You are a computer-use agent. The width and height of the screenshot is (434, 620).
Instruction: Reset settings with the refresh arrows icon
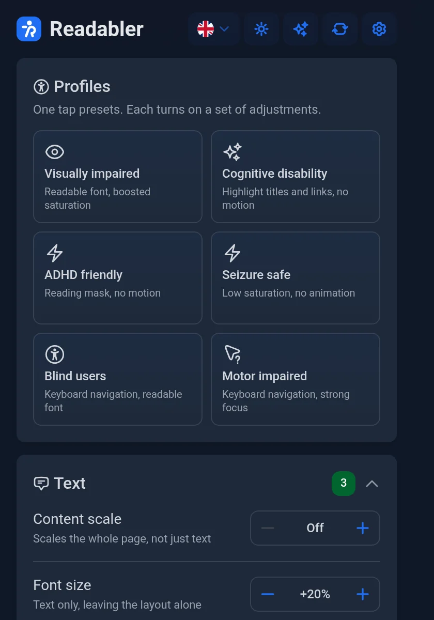[340, 29]
